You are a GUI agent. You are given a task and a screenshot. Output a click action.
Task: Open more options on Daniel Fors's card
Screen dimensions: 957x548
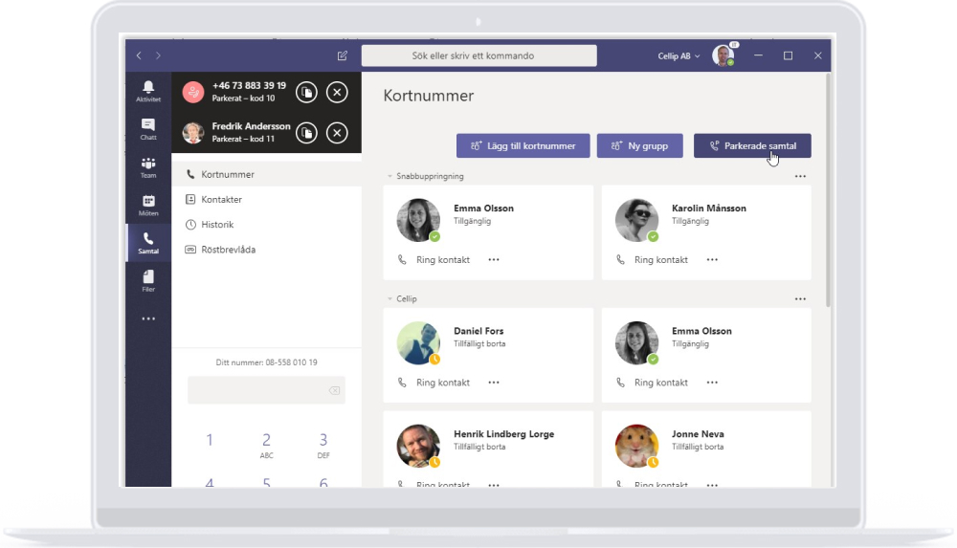(x=494, y=382)
